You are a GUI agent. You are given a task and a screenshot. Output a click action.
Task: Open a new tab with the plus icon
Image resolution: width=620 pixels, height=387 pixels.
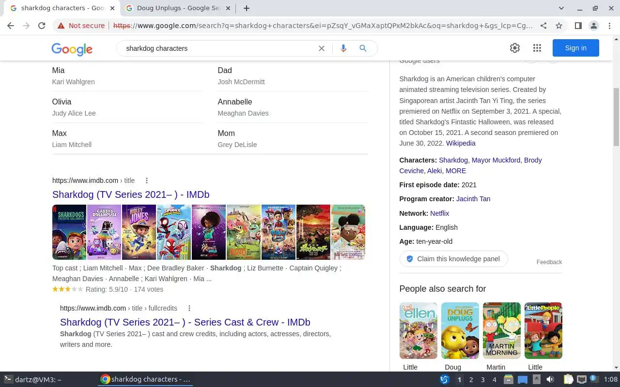point(247,8)
